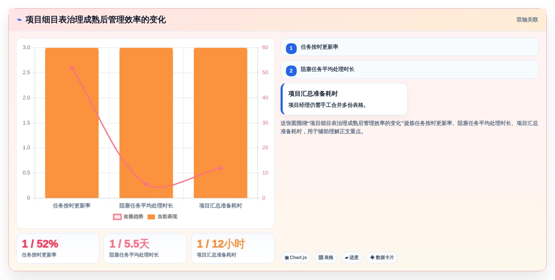555x280 pixels.
Task: Click left axis value 3.0
Action: (x=26, y=47)
